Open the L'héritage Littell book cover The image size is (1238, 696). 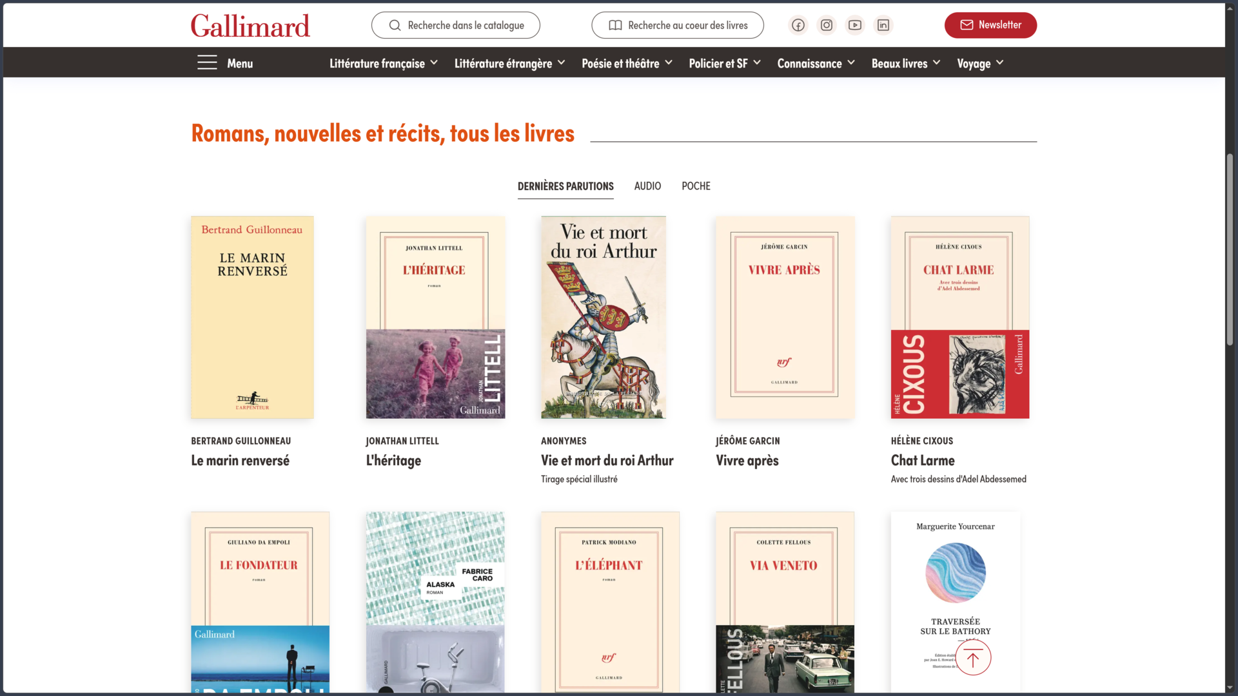435,317
